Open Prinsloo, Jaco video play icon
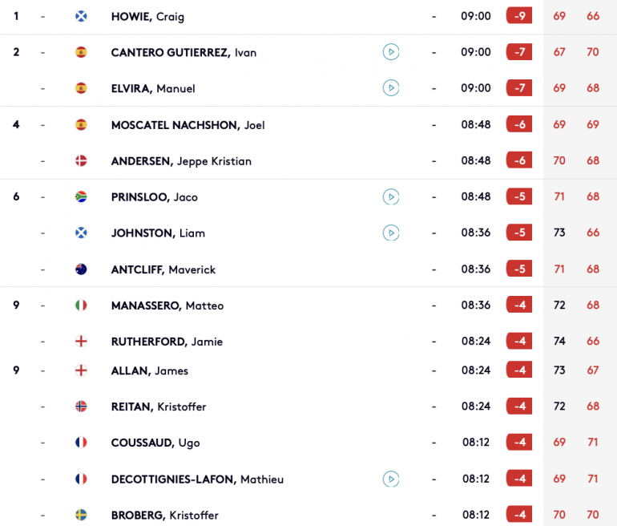617x526 pixels. tap(391, 197)
